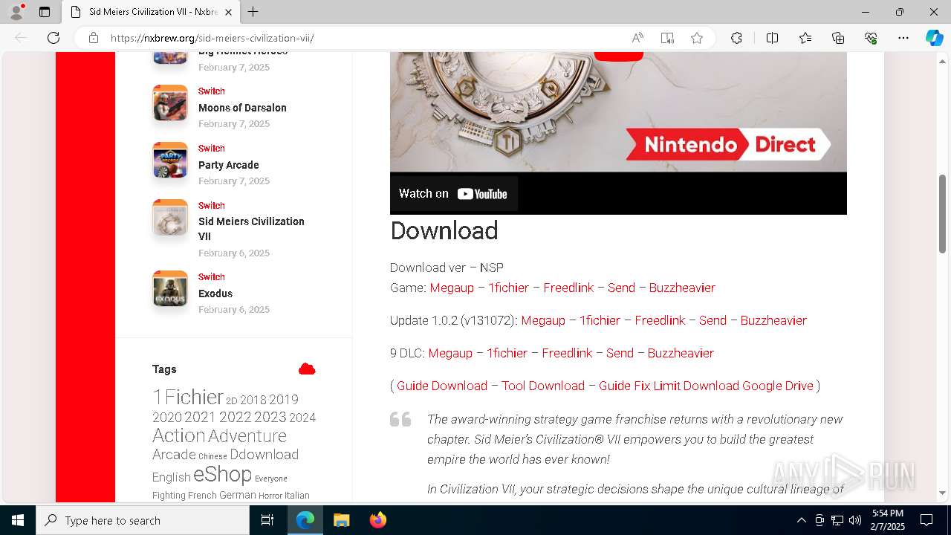Open the tab actions menu icon
Image resolution: width=951 pixels, height=535 pixels.
tap(45, 12)
